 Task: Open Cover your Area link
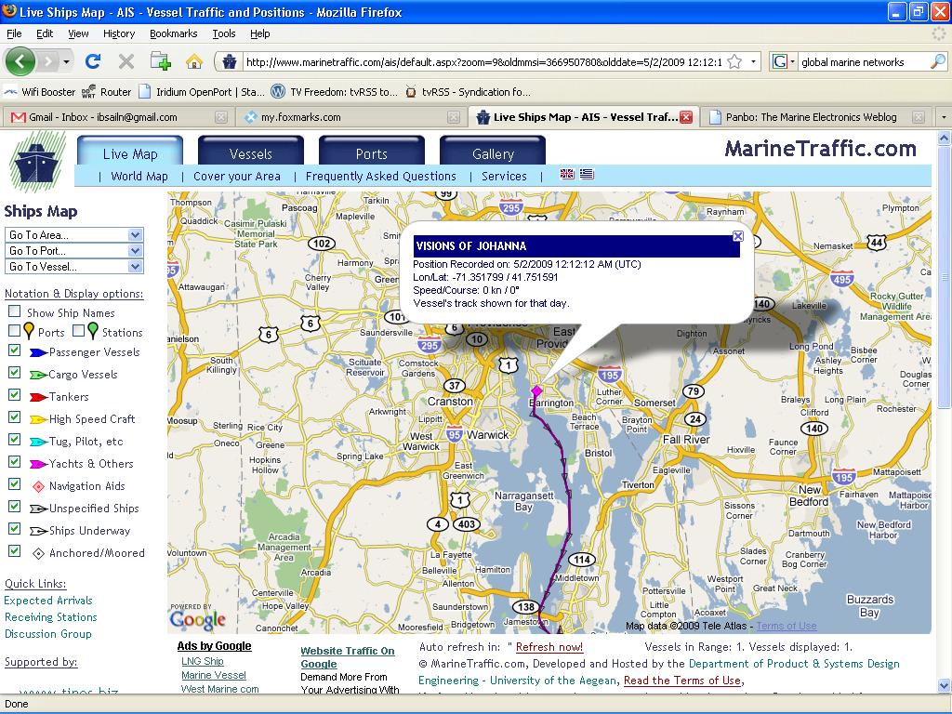point(237,176)
